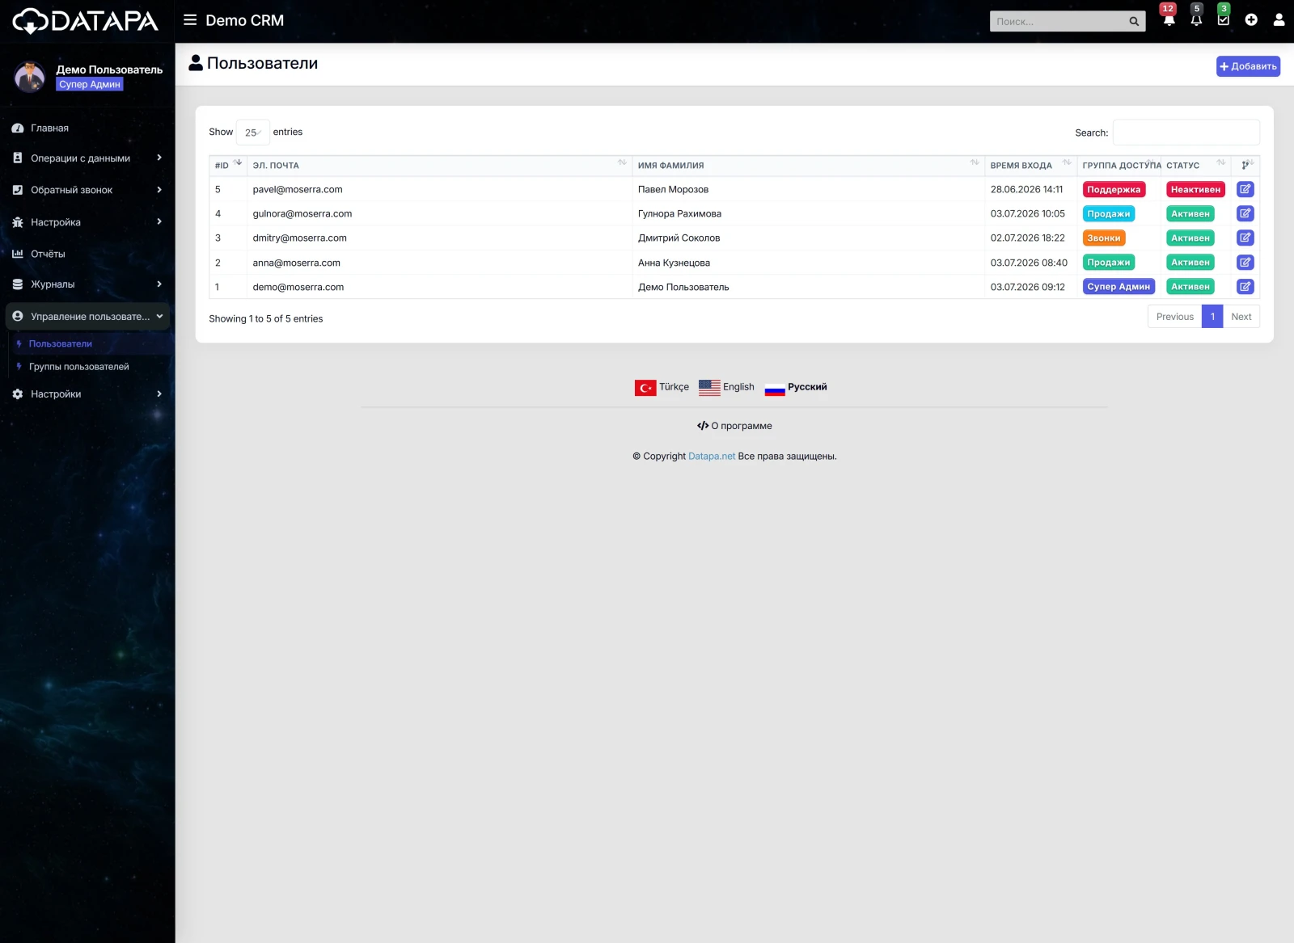
Task: Switch language to Русский
Action: tap(807, 387)
